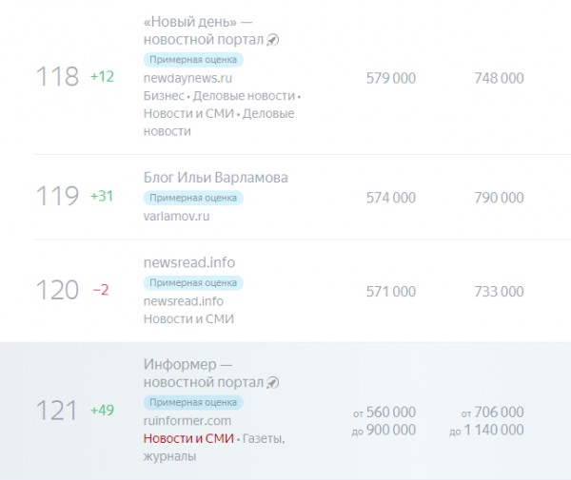Open Блог Ильи Варламова title

(x=216, y=178)
